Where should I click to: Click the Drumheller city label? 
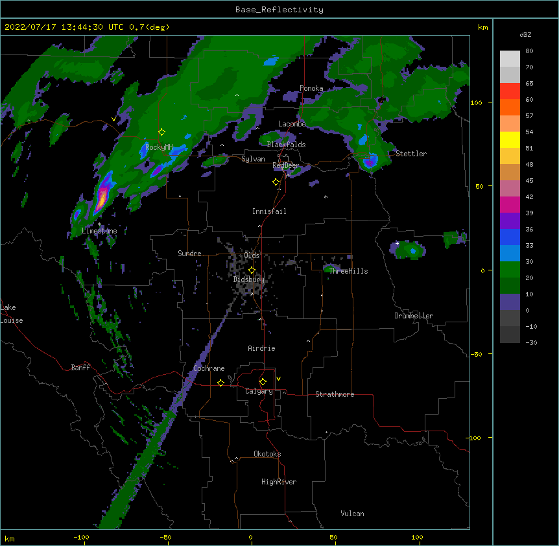414,316
